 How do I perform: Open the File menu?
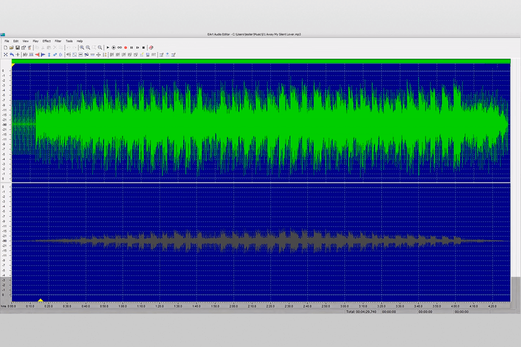click(x=7, y=41)
